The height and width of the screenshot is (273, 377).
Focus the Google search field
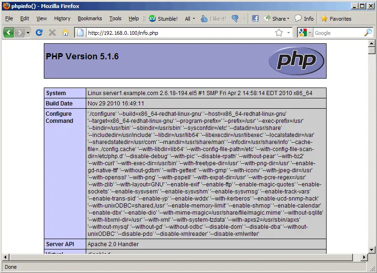[x=338, y=33]
